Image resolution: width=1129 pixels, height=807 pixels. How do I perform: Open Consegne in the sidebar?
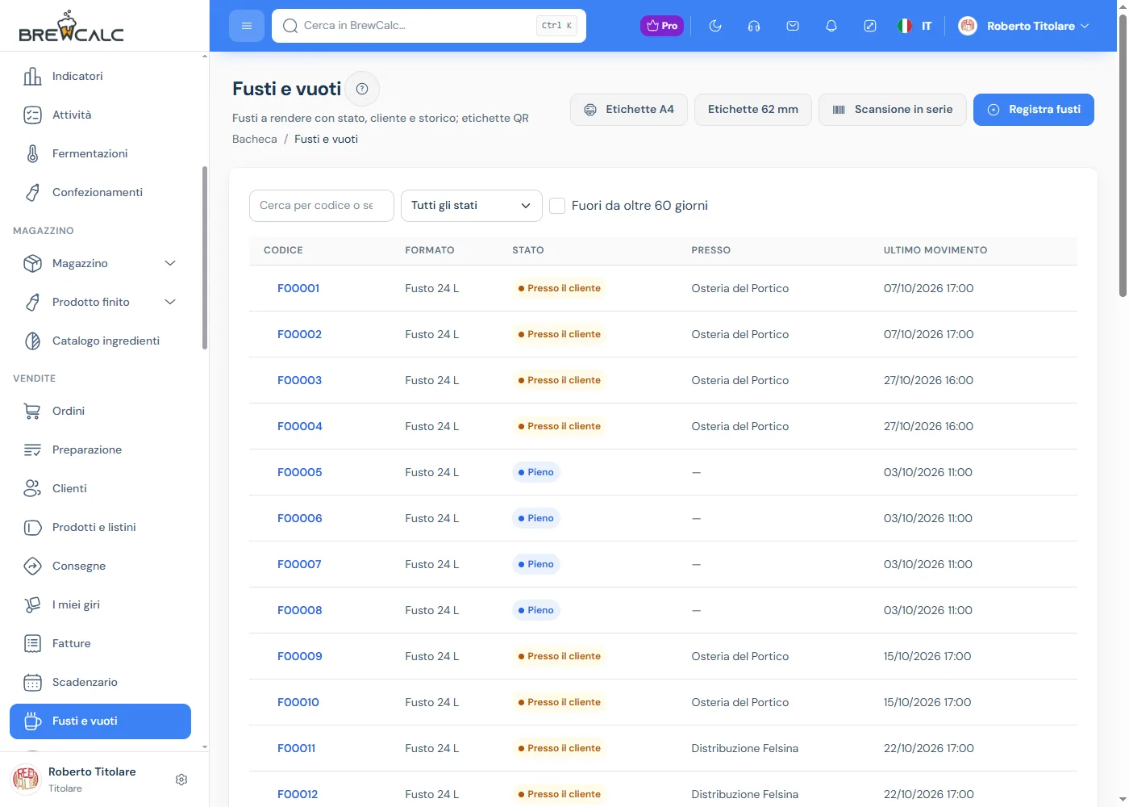[100, 566]
